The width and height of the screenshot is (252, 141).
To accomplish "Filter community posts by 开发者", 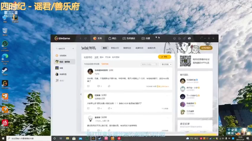I will click(x=108, y=57).
